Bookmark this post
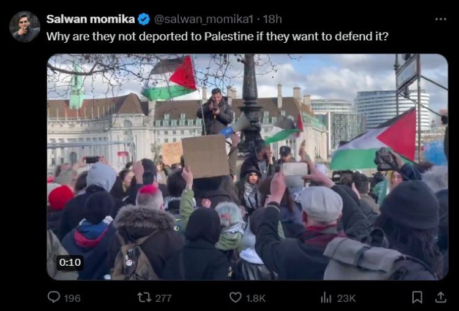 pyautogui.click(x=417, y=298)
